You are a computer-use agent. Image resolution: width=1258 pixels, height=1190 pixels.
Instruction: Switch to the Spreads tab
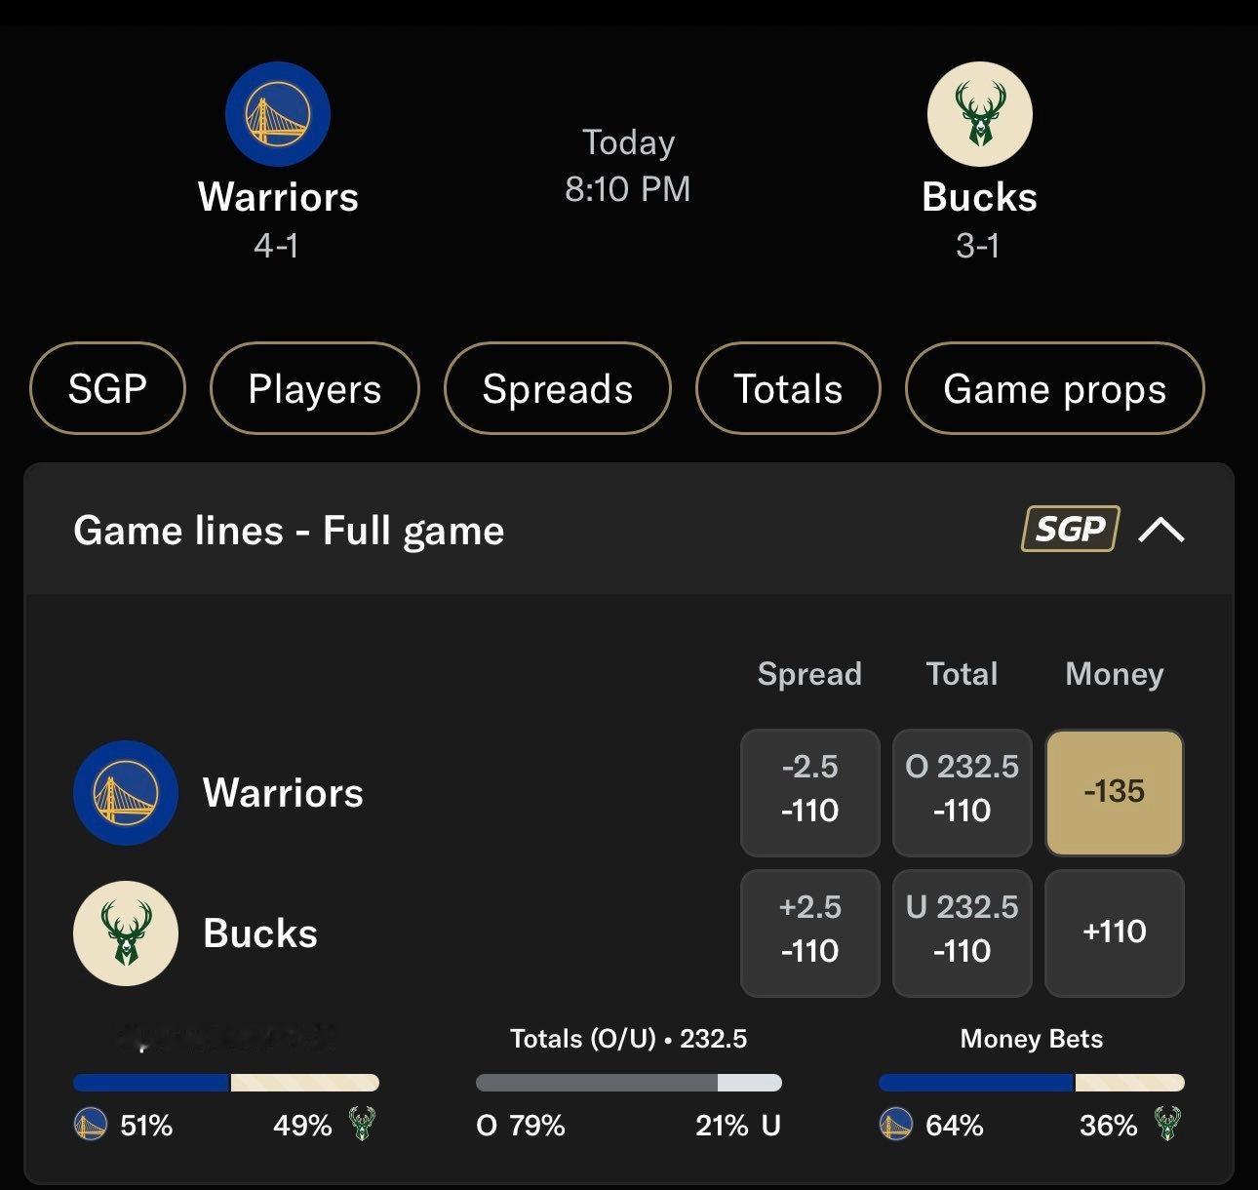tap(557, 388)
